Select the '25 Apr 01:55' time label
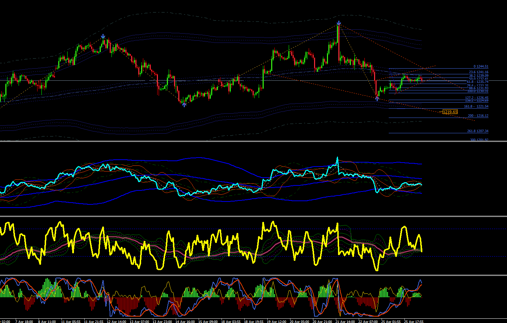The width and height of the screenshot is (507, 323). point(391,322)
